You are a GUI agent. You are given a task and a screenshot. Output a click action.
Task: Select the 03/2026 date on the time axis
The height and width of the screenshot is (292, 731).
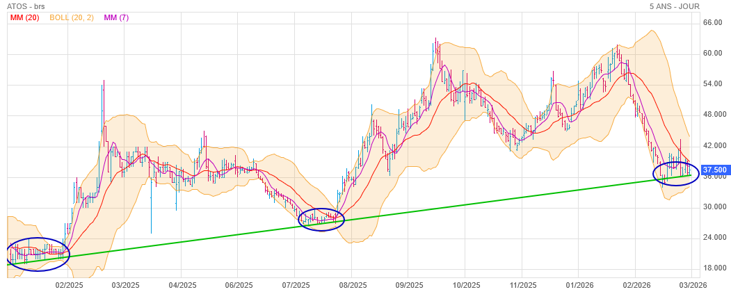click(x=693, y=285)
